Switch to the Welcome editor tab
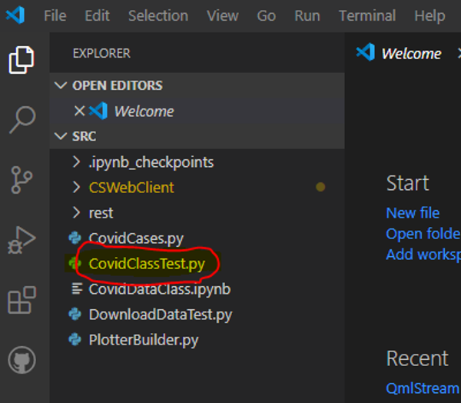The width and height of the screenshot is (461, 403). [x=410, y=53]
